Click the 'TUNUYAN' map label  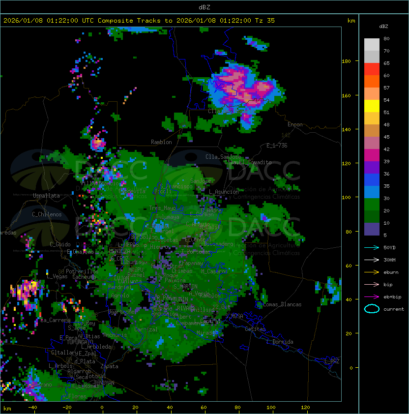(x=104, y=383)
